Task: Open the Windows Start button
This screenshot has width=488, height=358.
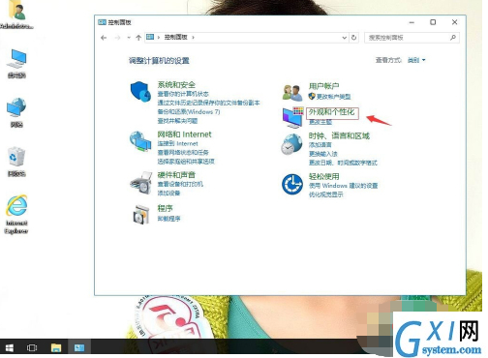Action: (x=10, y=348)
